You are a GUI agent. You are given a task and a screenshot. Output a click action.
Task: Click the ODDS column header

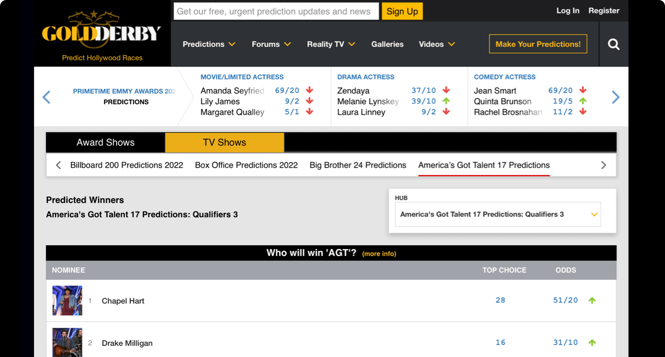click(566, 270)
